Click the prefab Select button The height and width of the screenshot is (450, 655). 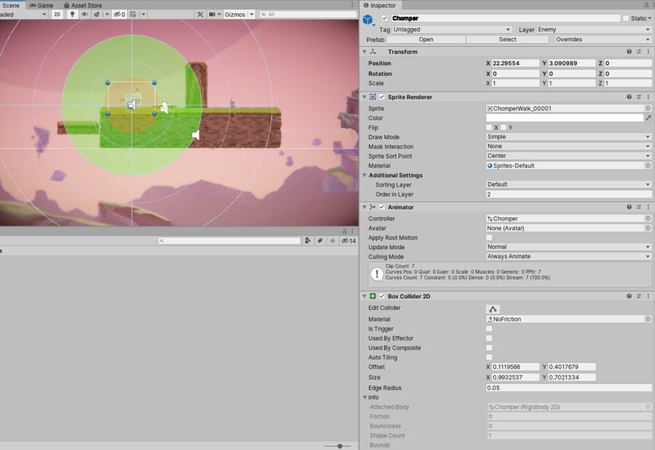[x=507, y=40]
